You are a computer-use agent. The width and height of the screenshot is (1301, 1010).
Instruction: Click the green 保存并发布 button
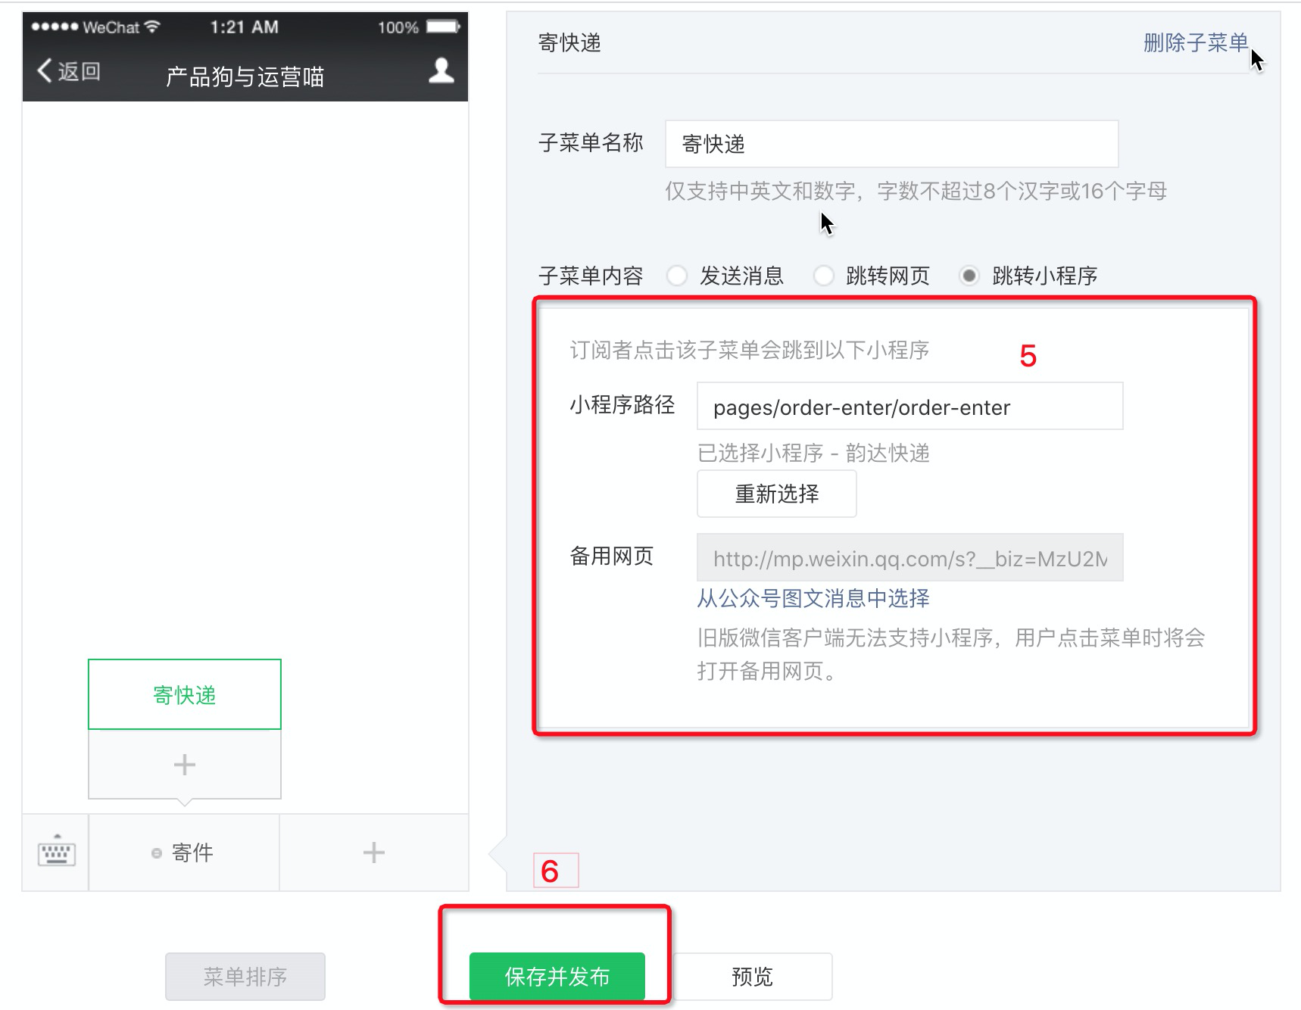[557, 977]
